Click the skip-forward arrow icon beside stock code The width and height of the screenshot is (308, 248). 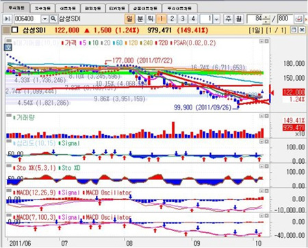pos(8,18)
